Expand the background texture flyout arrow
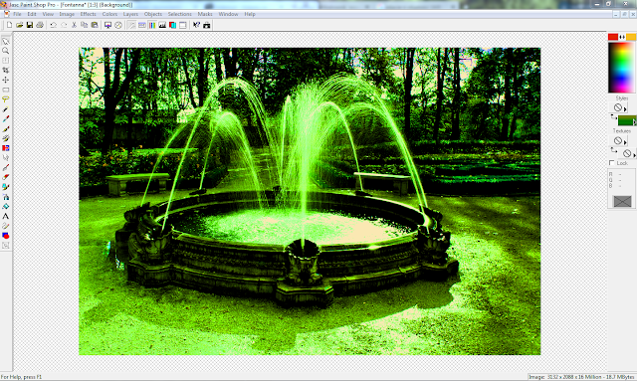 [x=635, y=155]
